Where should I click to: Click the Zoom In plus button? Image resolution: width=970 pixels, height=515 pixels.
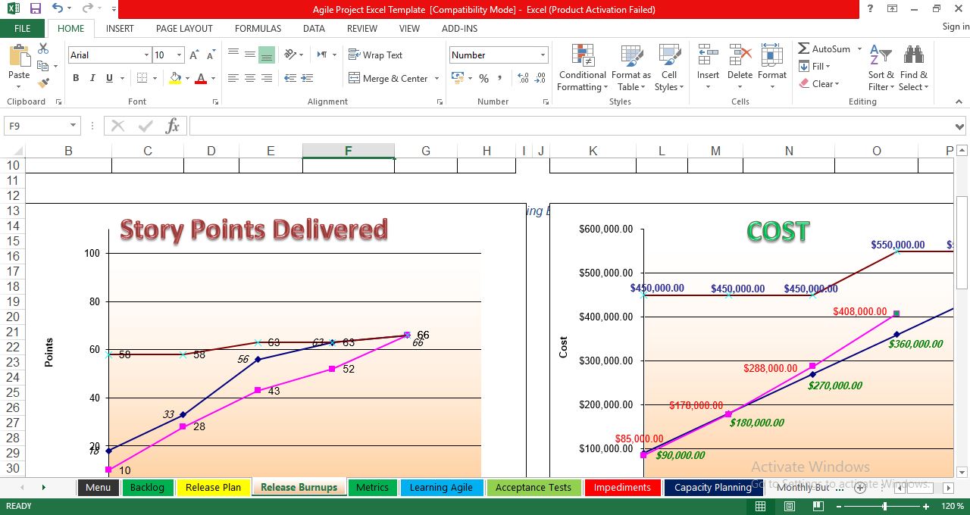point(926,506)
